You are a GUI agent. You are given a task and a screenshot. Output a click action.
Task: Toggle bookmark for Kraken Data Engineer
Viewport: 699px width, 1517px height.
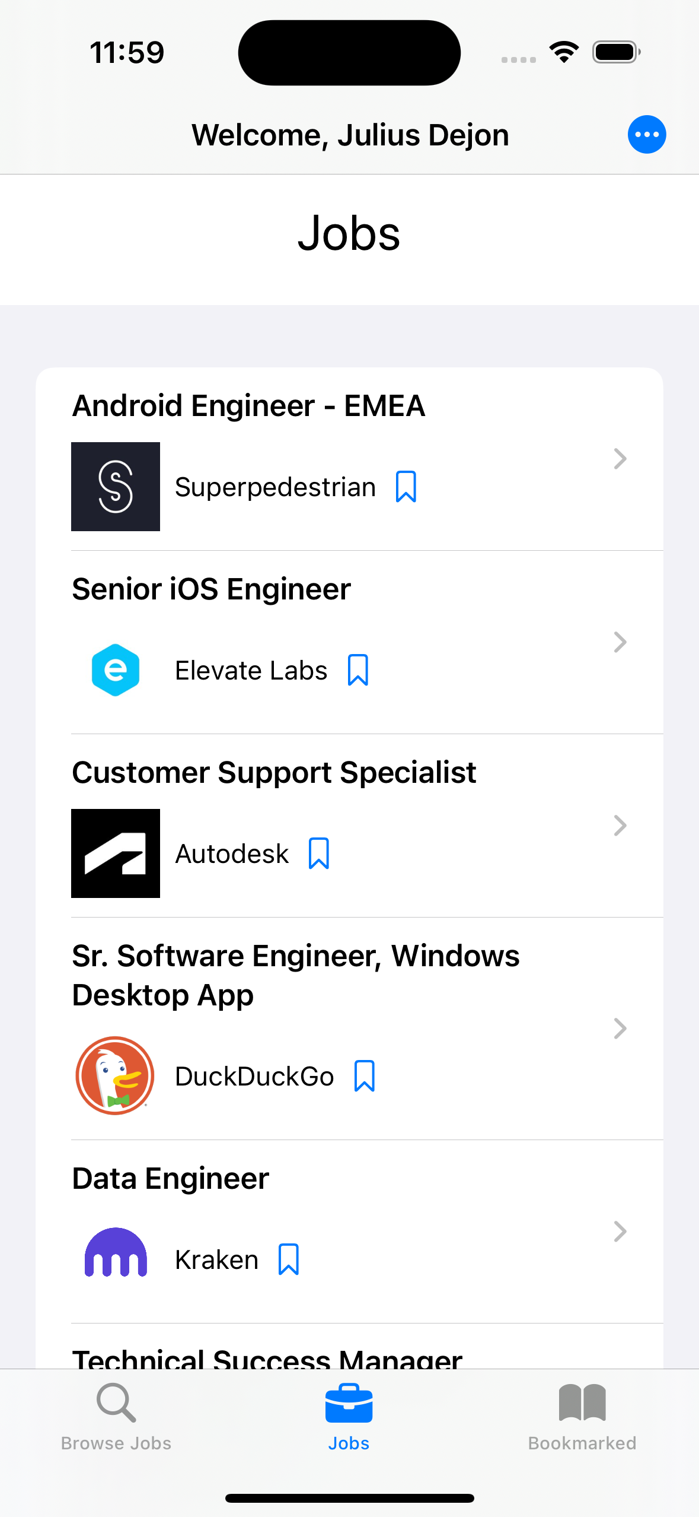[x=289, y=1259]
